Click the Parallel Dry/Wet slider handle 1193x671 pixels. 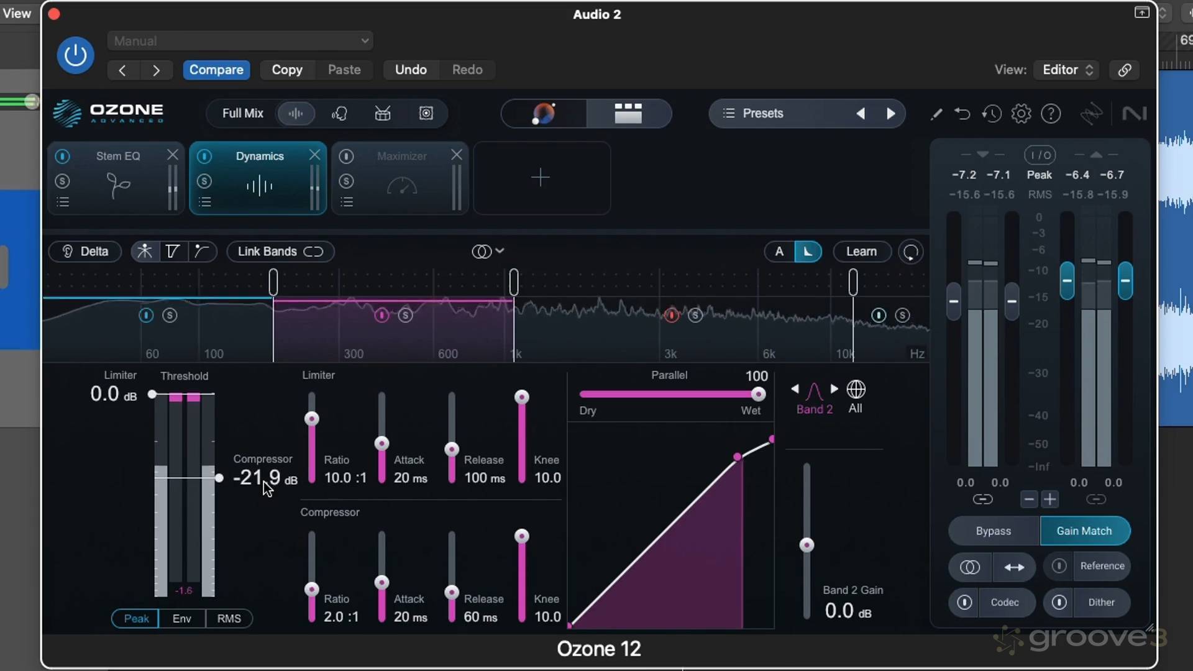tap(758, 395)
